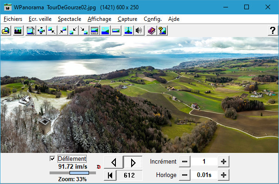
Task: Click the Zoom: 33% label
Action: (72, 179)
